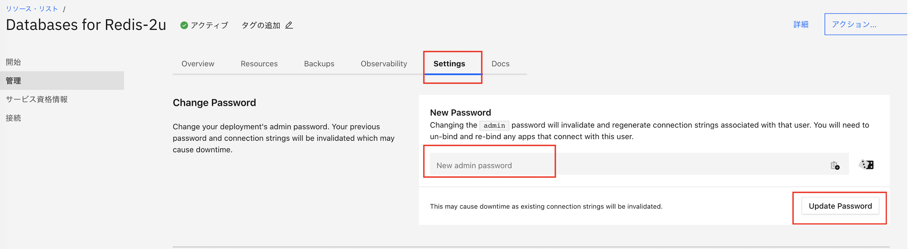Switch to the Resources tab
908x249 pixels.
click(x=259, y=64)
